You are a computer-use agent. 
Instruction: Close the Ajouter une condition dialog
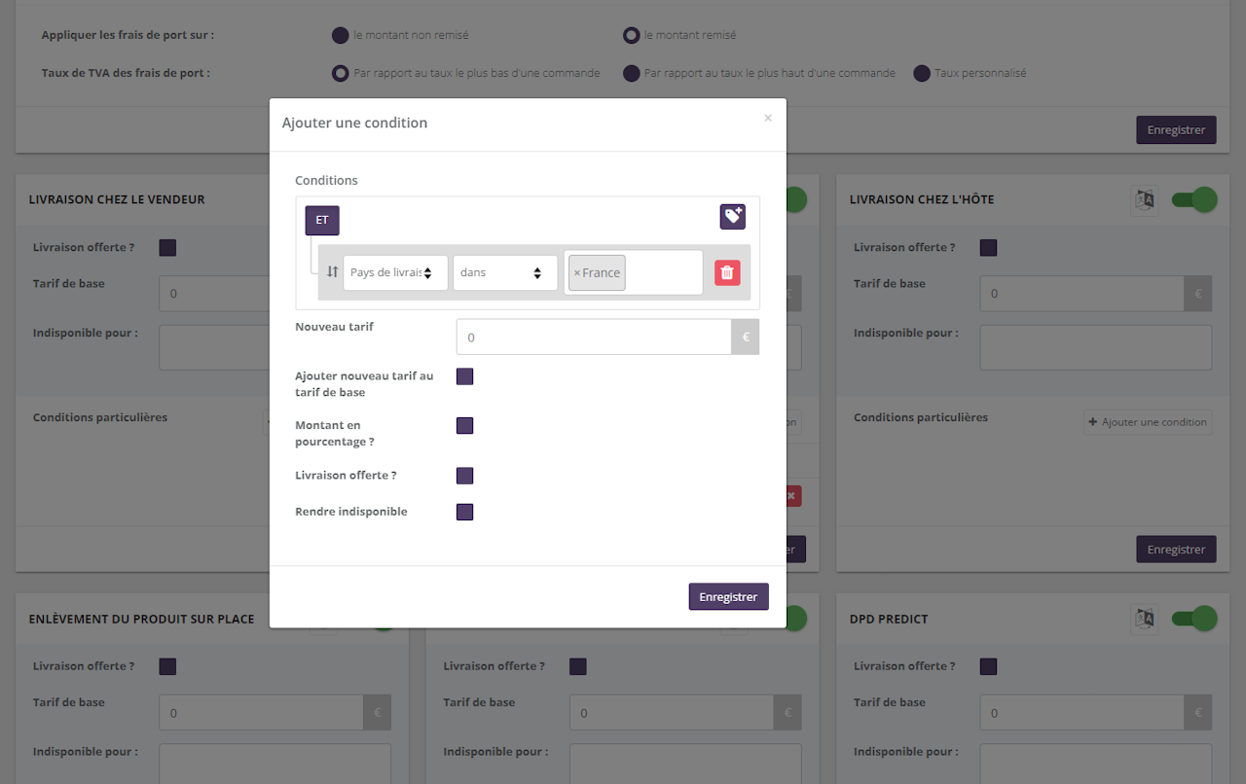pyautogui.click(x=767, y=119)
